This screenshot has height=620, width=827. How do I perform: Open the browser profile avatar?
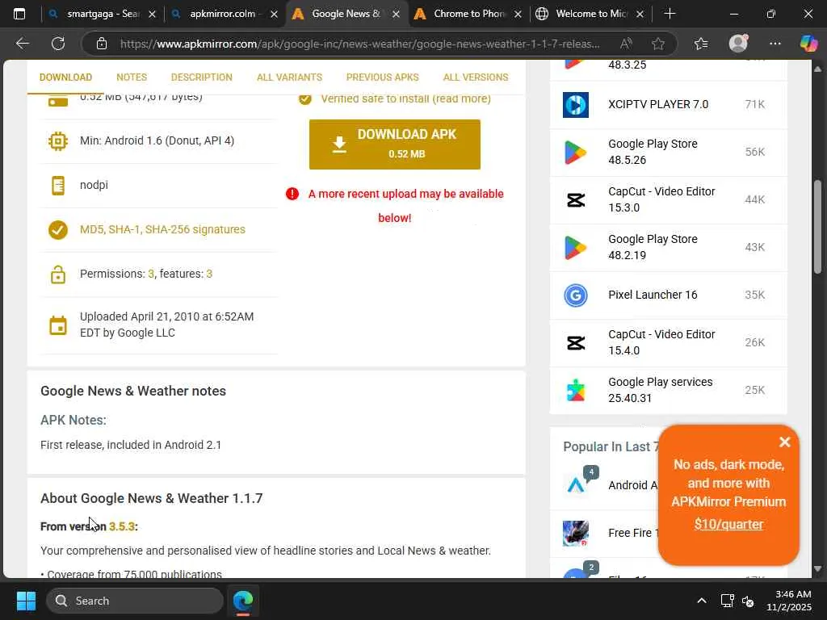coord(738,44)
